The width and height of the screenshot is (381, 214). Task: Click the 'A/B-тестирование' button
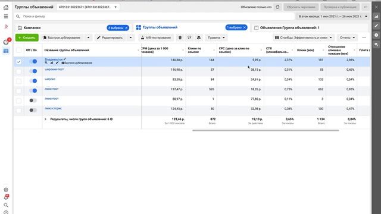pyautogui.click(x=156, y=37)
